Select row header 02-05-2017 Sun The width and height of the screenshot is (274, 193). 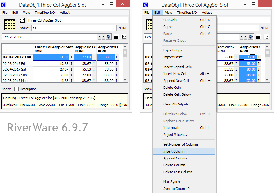pos(17,75)
